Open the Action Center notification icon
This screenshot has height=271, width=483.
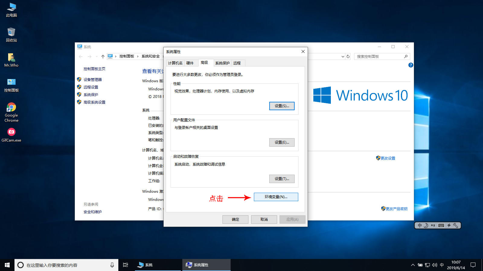point(473,265)
